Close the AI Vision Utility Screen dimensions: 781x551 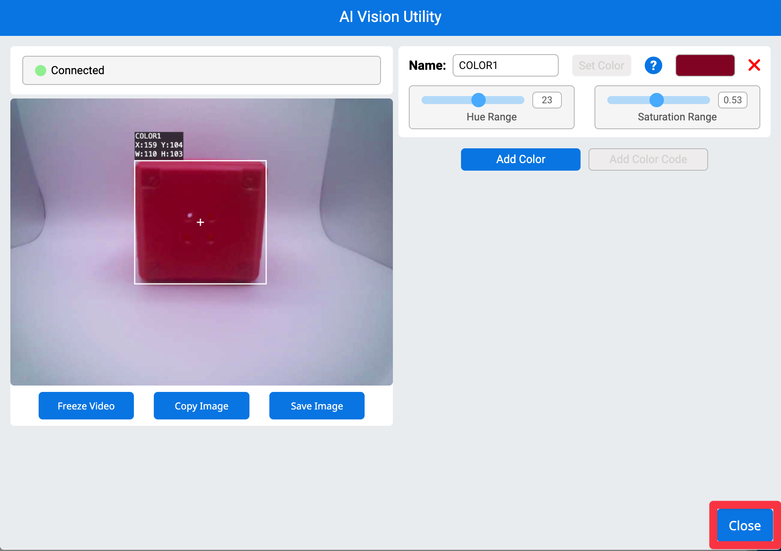pyautogui.click(x=745, y=525)
